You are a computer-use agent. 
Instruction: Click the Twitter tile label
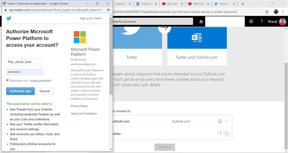click(132, 57)
